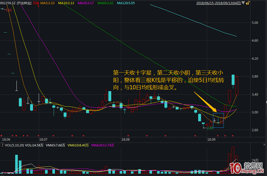Switch to stock 002259.SZ 升达林业 tab
267x176 pixels.
tap(16, 3)
